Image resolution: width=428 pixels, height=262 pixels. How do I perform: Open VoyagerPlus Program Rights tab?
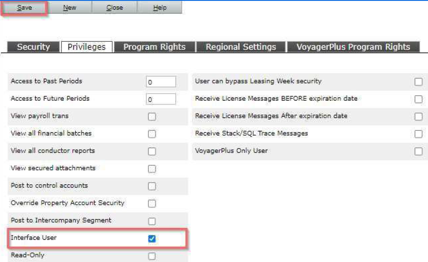[353, 47]
